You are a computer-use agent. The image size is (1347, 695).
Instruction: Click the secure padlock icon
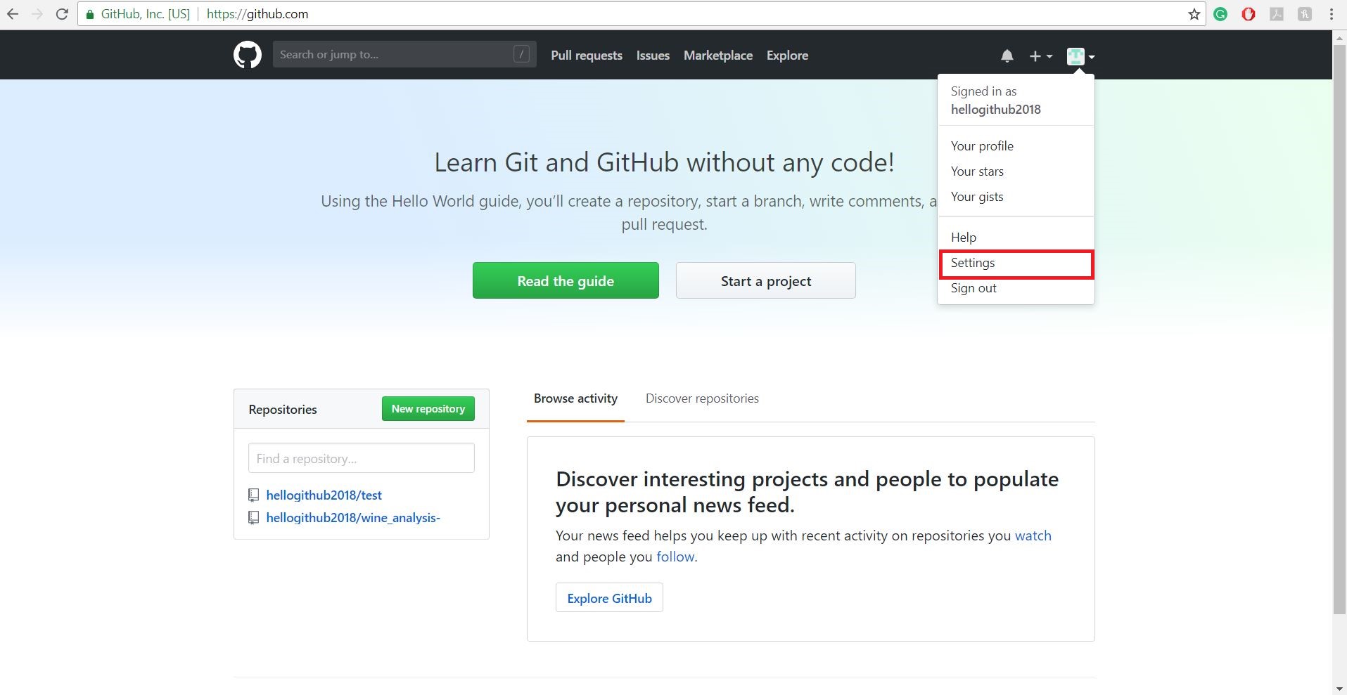point(90,14)
